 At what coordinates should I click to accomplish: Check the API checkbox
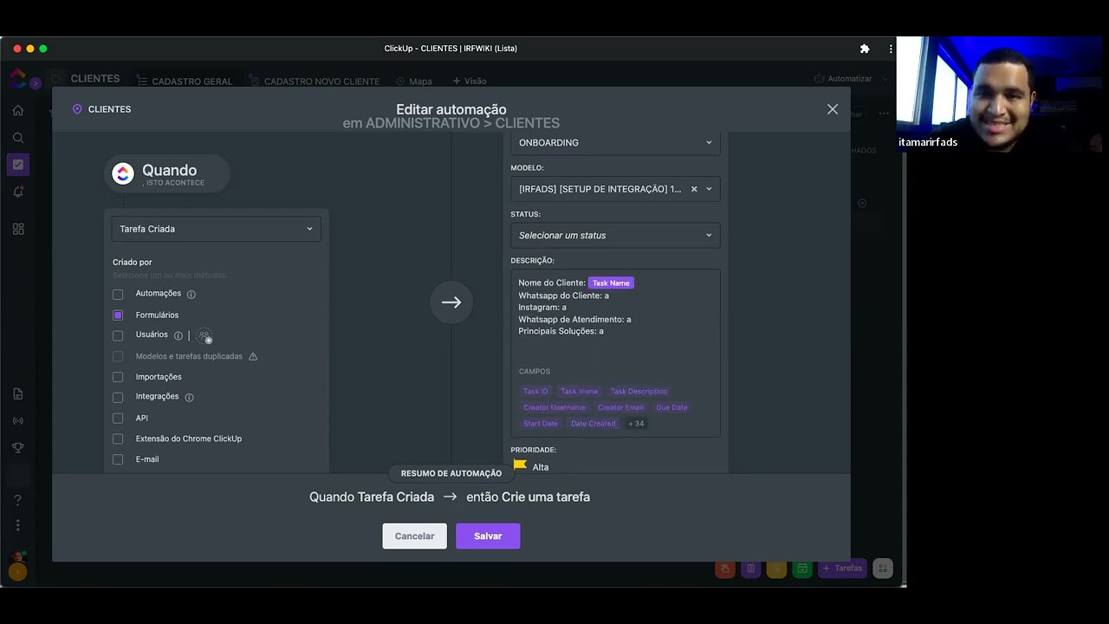(118, 418)
